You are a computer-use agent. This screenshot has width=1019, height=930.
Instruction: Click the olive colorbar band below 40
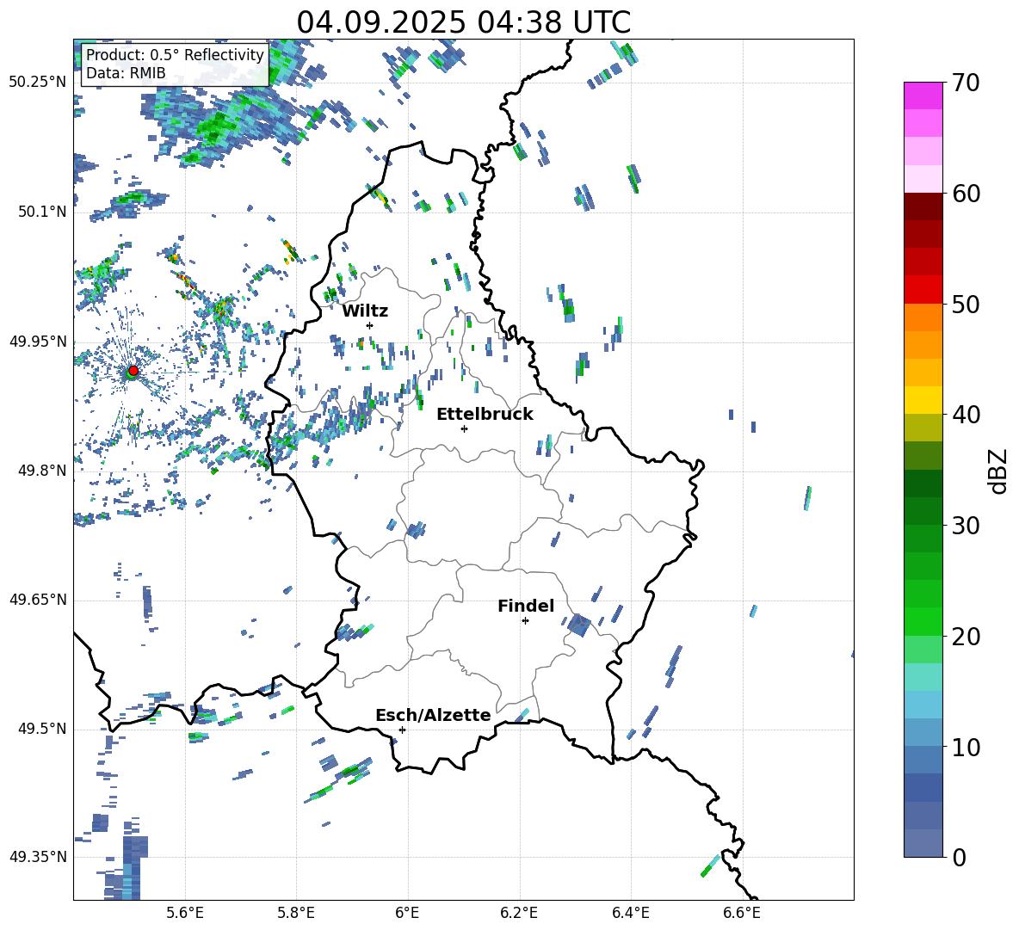pyautogui.click(x=923, y=428)
